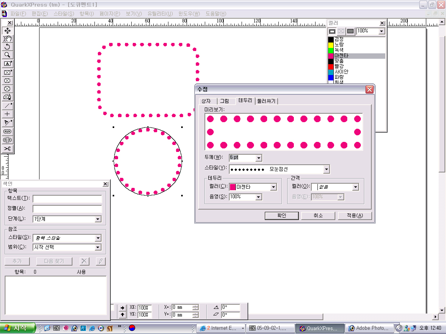Open the 단계 level dropdown in index panel
The image size is (446, 334).
(x=98, y=219)
